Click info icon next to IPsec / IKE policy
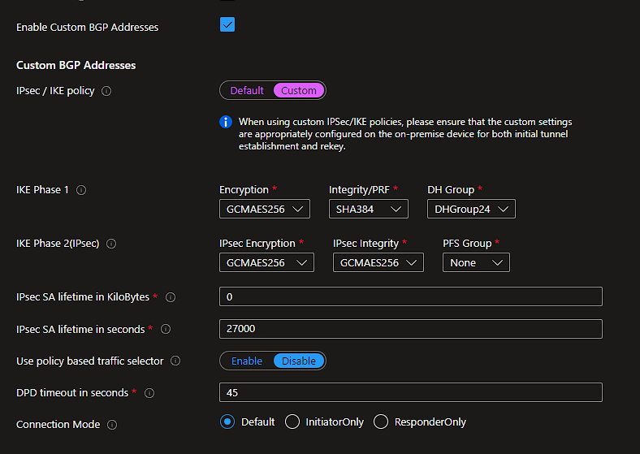 [106, 91]
